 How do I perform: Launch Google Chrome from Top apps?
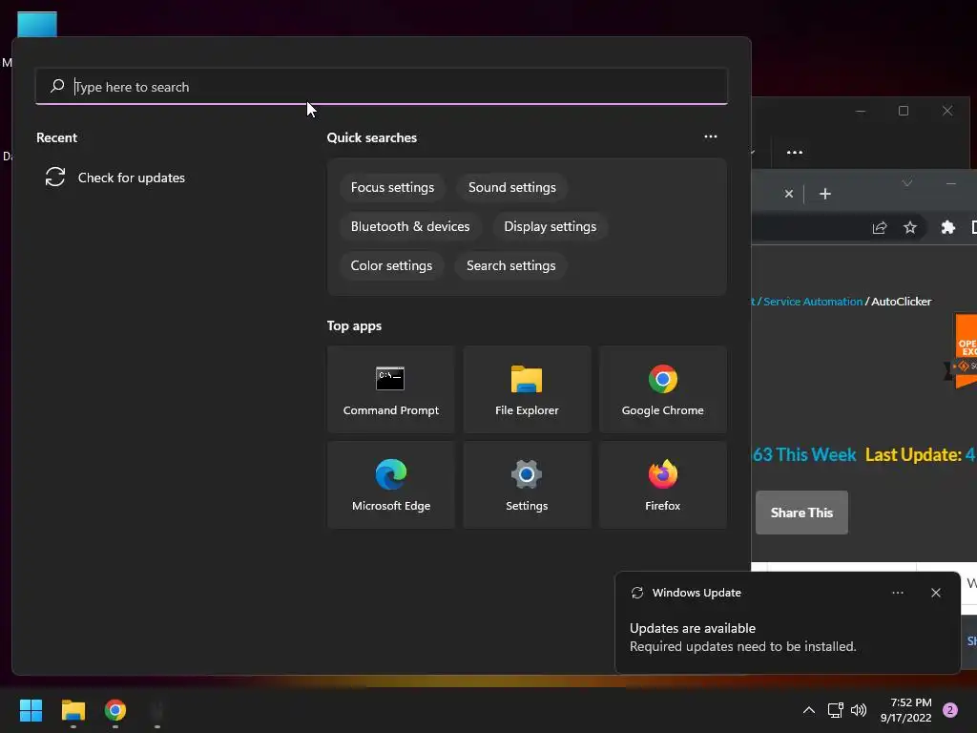[x=662, y=389]
